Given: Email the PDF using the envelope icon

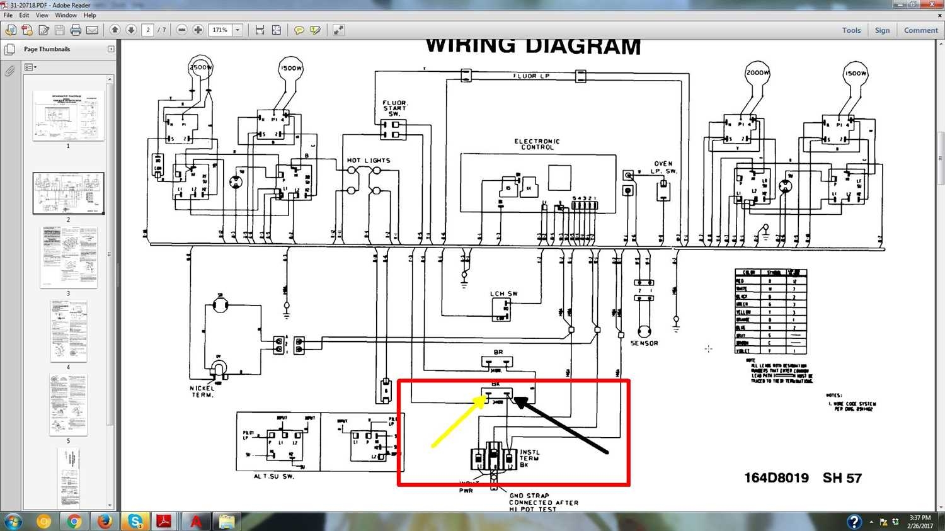Looking at the screenshot, I should (92, 30).
